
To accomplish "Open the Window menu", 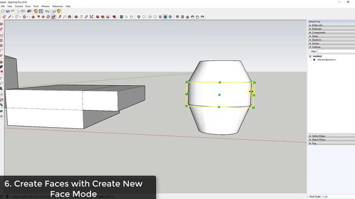I will (x=45, y=6).
